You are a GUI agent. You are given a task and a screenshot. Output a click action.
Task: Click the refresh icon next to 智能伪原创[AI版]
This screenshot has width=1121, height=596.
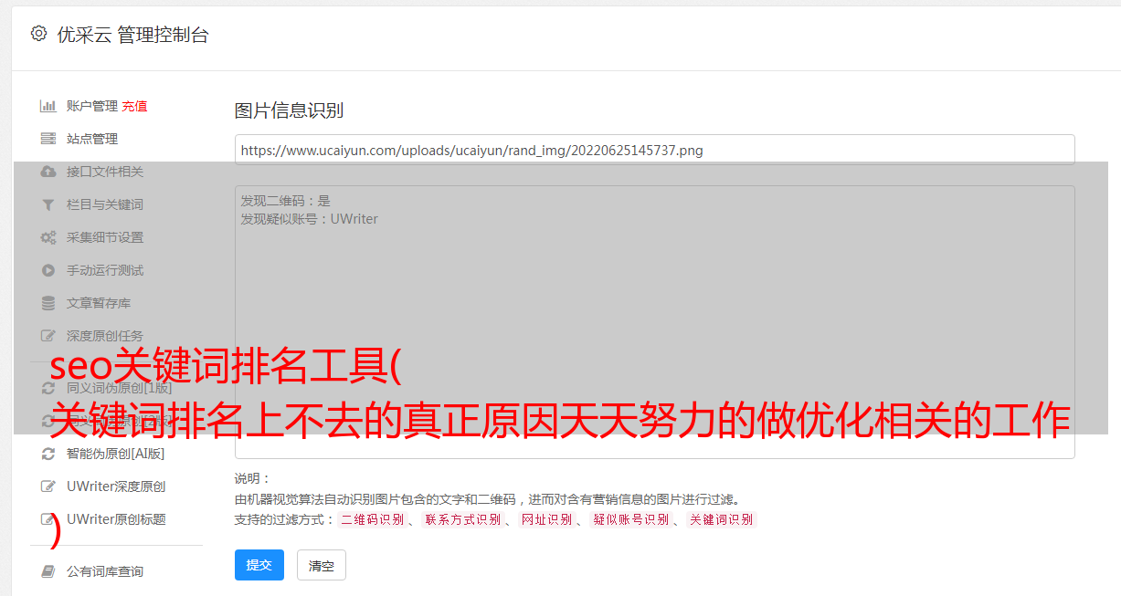pyautogui.click(x=48, y=454)
